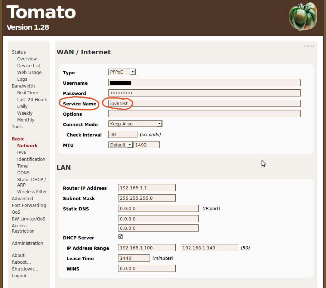Click the first Static DNS field
326x288 pixels.
[158, 208]
